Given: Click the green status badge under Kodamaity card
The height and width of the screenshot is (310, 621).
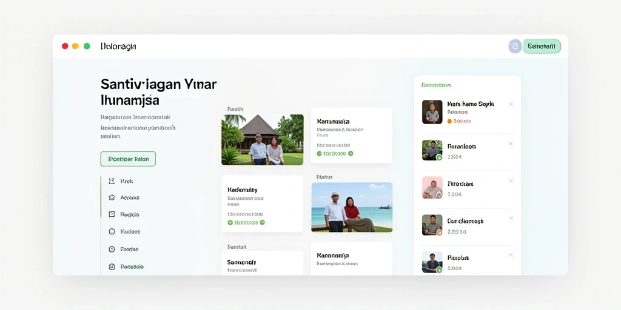Looking at the screenshot, I should tap(246, 223).
